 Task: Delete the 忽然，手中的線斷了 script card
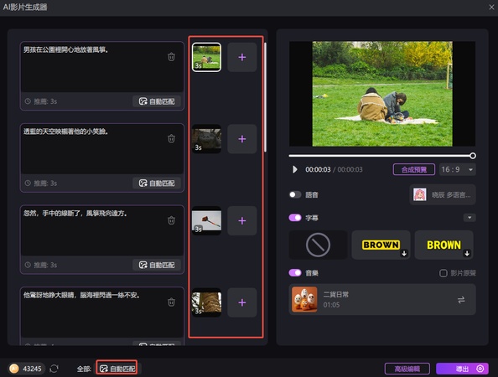171,220
